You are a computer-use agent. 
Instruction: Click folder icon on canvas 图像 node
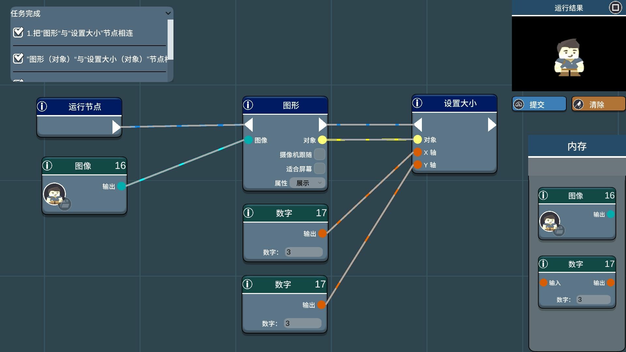(x=65, y=204)
